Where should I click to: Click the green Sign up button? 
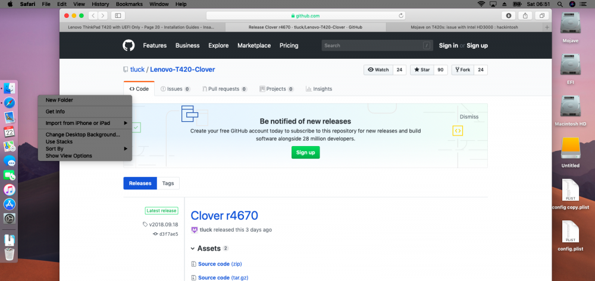(305, 152)
